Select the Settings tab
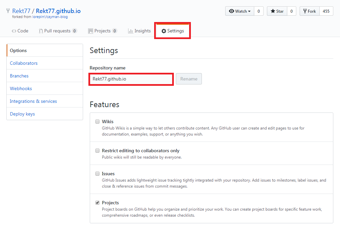 click(x=173, y=31)
